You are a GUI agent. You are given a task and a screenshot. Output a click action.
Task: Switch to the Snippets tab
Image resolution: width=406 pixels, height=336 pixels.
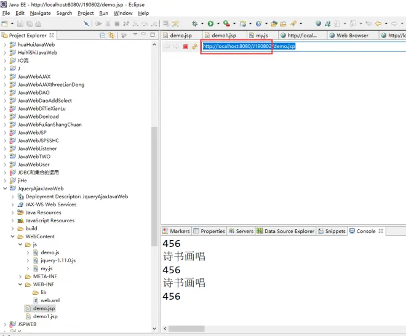coord(332,231)
